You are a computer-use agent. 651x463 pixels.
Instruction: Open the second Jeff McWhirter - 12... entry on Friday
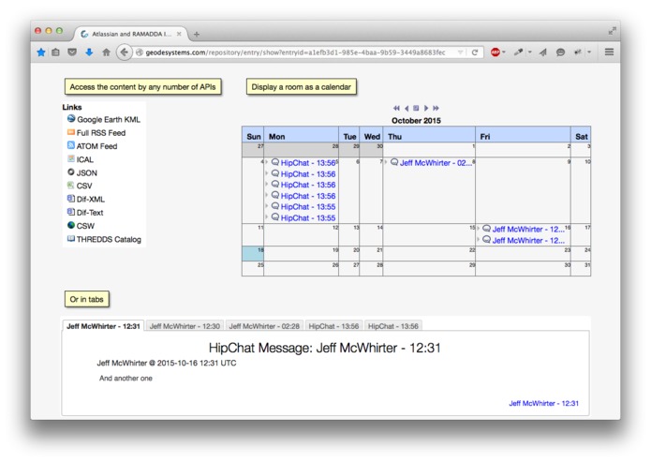(528, 241)
